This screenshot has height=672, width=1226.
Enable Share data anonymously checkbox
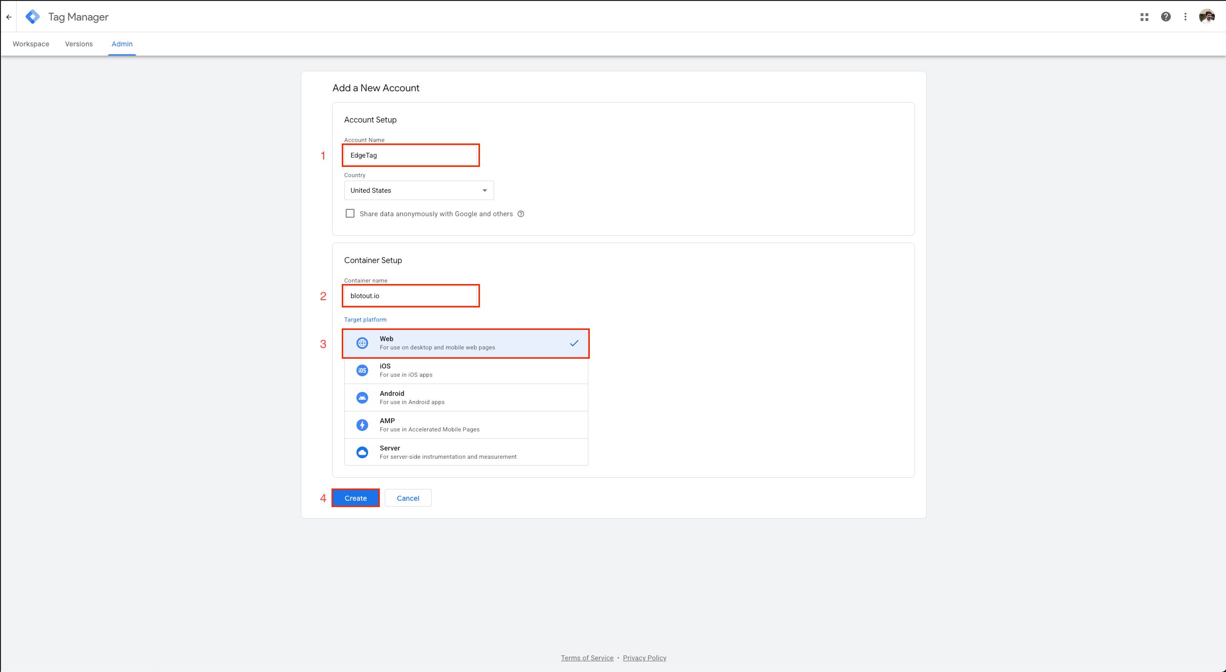coord(350,214)
